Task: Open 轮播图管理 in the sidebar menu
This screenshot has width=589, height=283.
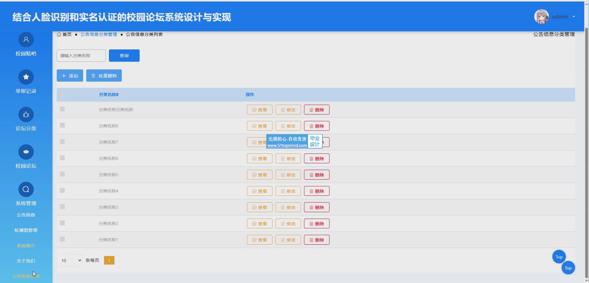Action: (x=26, y=230)
